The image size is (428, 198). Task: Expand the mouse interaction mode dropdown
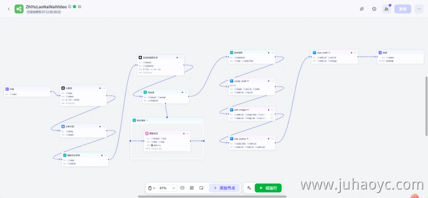click(x=151, y=188)
